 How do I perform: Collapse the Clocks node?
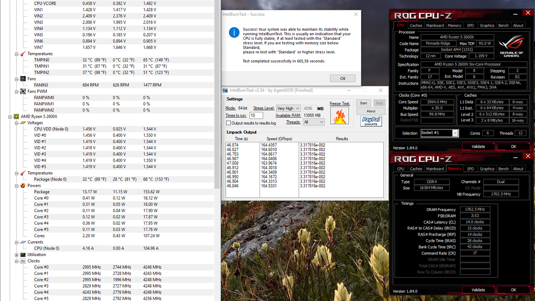point(17,261)
